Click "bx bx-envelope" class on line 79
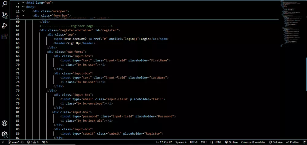 (x=90, y=103)
